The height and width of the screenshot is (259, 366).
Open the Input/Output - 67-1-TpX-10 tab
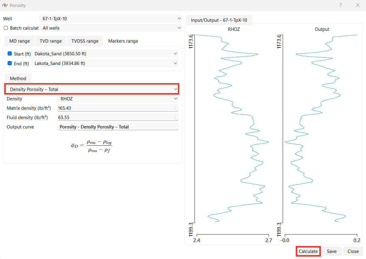[219, 20]
